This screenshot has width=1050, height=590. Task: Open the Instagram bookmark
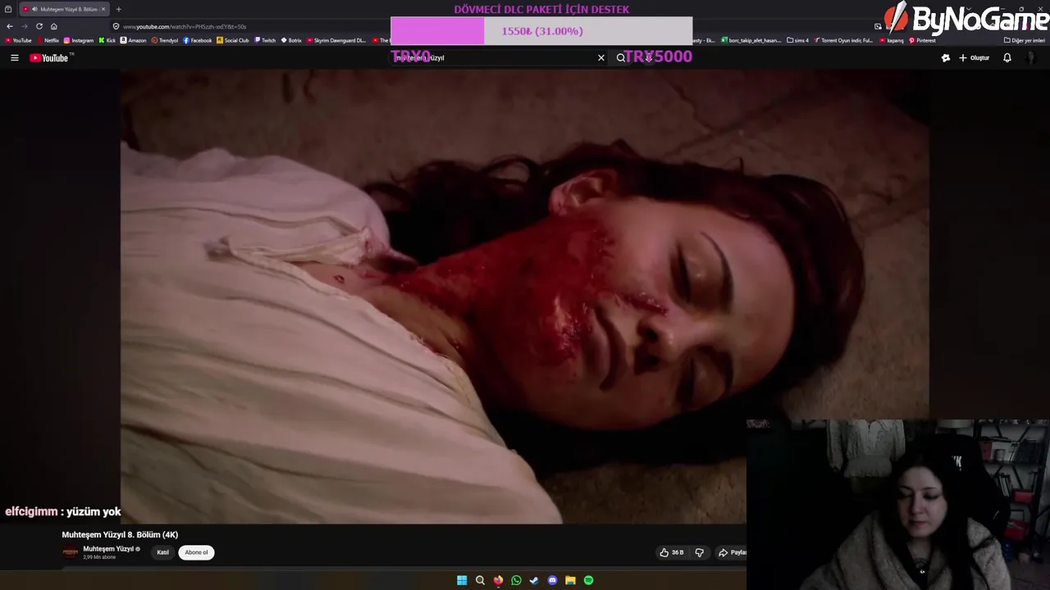pyautogui.click(x=79, y=40)
